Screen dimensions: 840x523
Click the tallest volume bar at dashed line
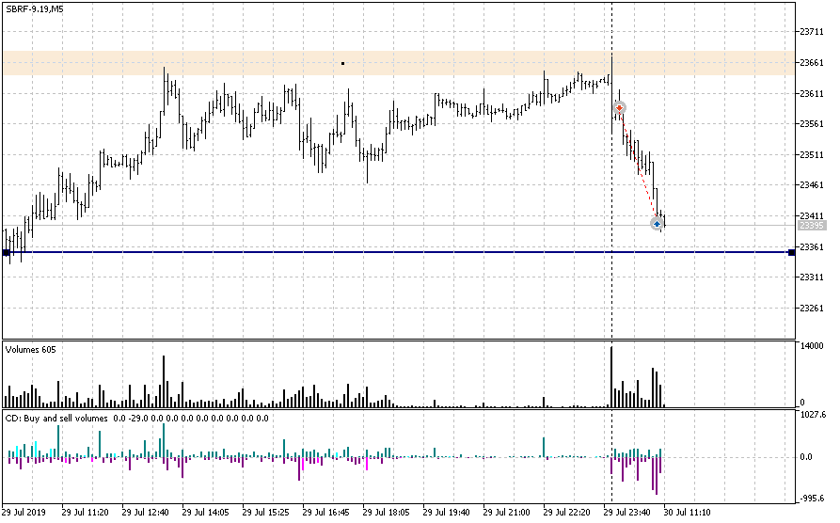pos(611,376)
